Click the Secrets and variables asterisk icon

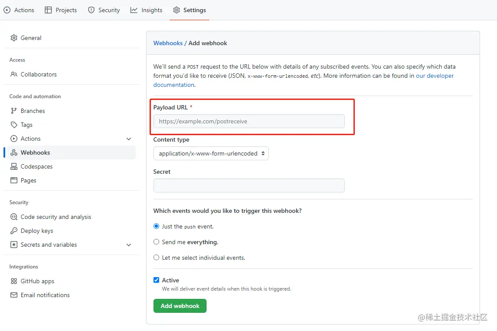tap(14, 245)
